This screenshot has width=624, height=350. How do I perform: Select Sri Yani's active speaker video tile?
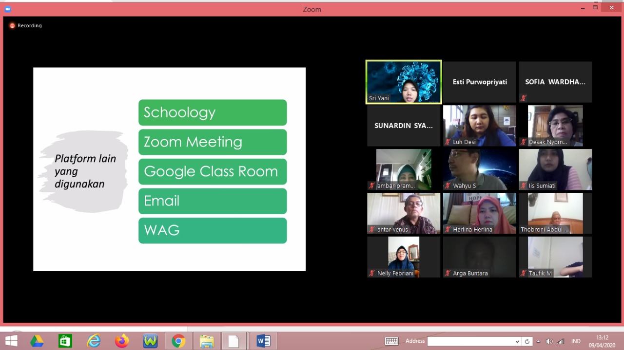click(404, 82)
